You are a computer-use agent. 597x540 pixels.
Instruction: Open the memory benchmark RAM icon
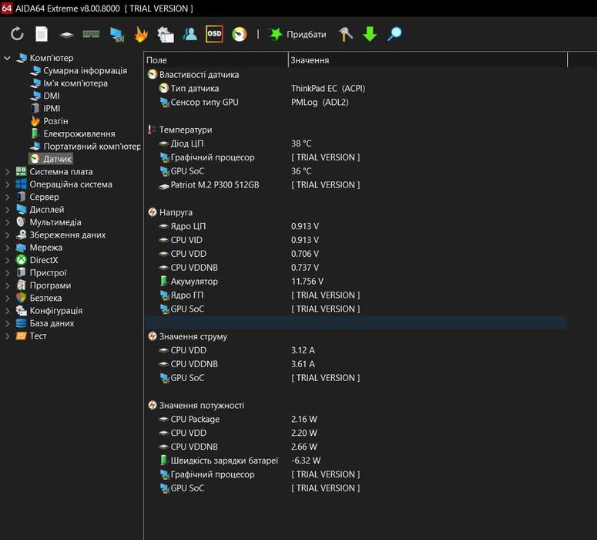coord(91,35)
